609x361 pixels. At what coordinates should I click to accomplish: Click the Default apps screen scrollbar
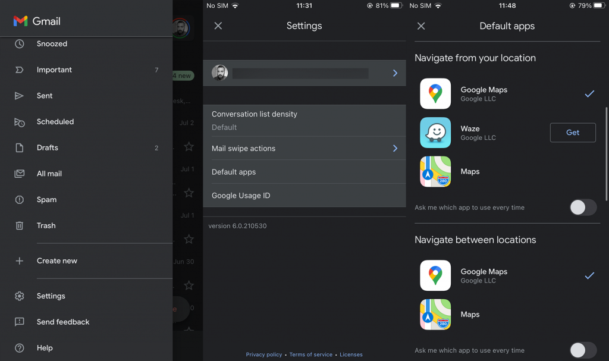click(606, 154)
